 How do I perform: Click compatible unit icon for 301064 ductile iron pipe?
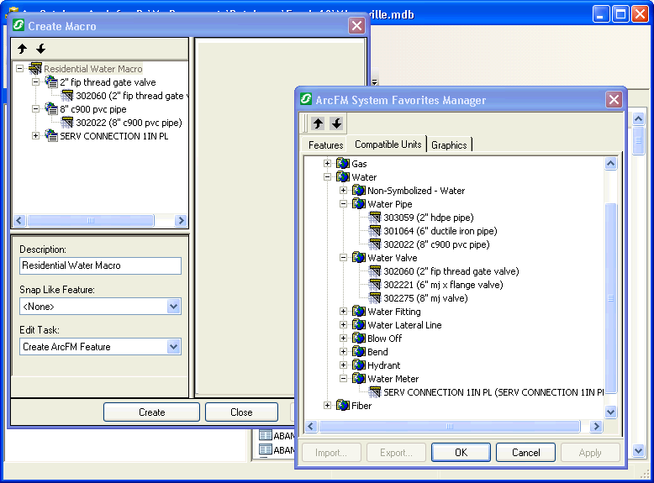click(x=375, y=230)
